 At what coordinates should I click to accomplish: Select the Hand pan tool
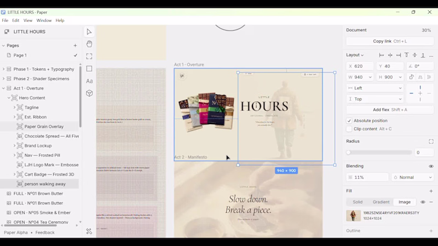point(89,44)
